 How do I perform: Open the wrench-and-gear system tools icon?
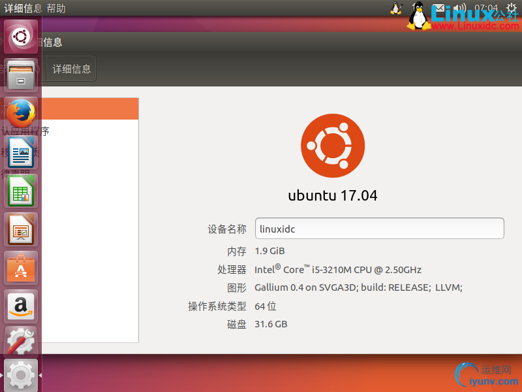pyautogui.click(x=21, y=341)
